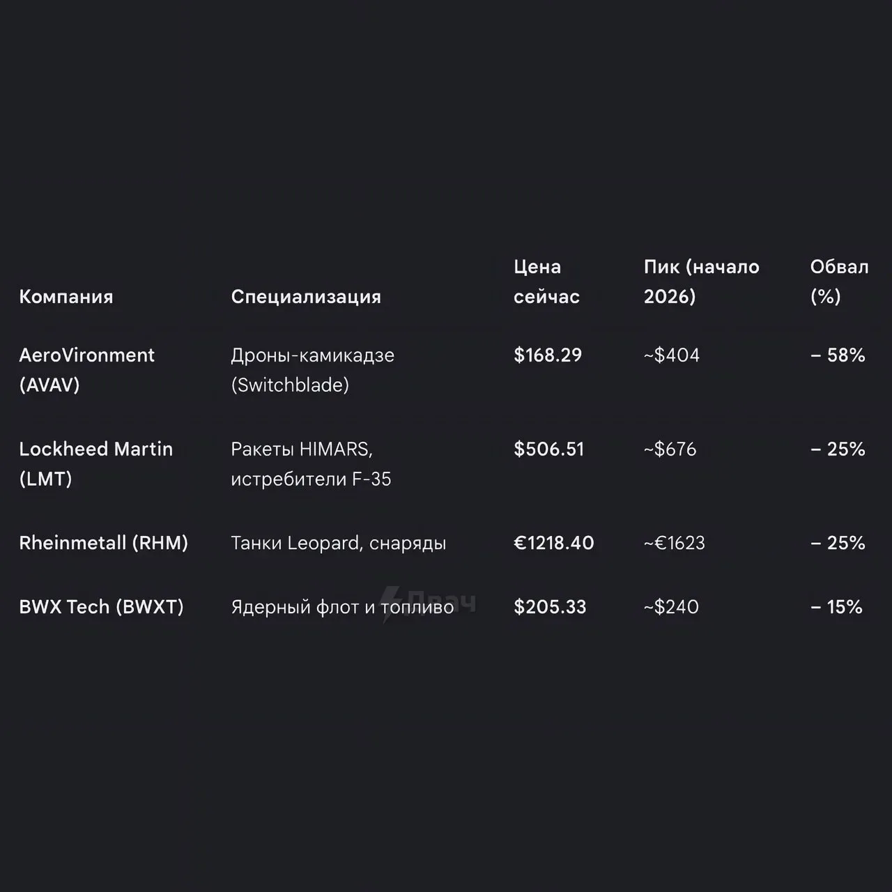Click the Ядерный флот и топливо text
Image resolution: width=892 pixels, height=892 pixels.
342,607
